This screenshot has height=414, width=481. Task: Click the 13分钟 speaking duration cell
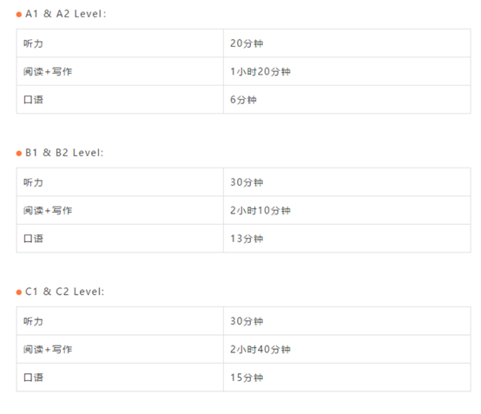347,239
